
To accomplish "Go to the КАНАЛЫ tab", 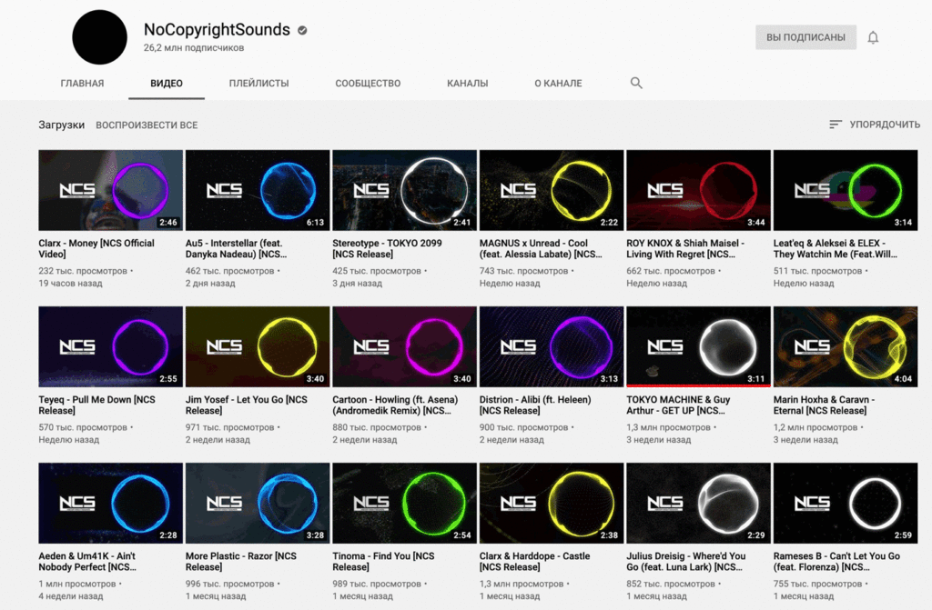I will [x=467, y=83].
